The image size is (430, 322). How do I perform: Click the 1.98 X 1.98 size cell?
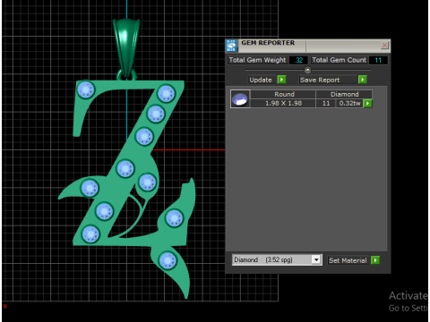coord(283,104)
